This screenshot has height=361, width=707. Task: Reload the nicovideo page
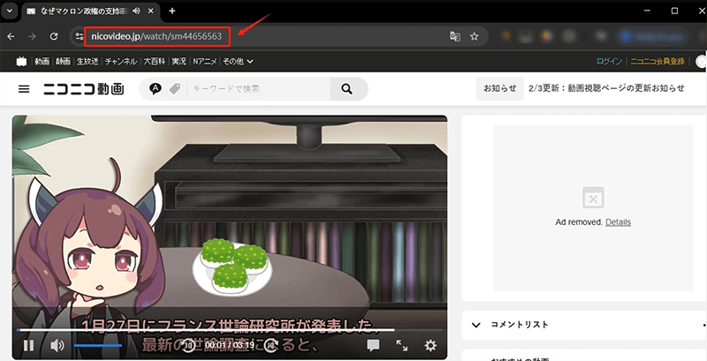click(54, 36)
